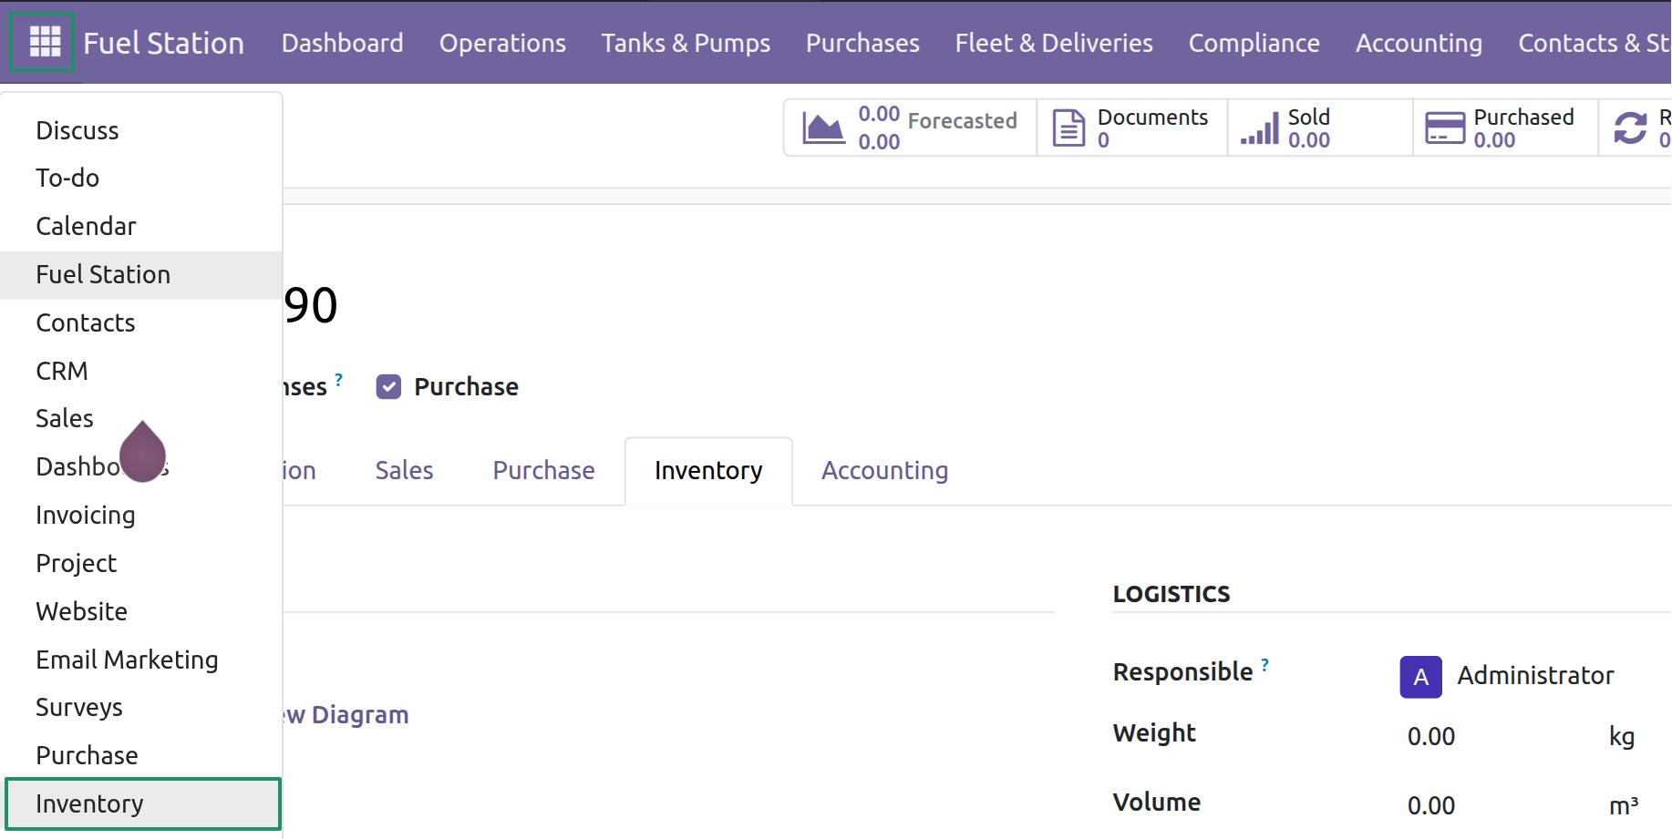
Task: Click the Purchased 0.00 stat button
Action: (1505, 128)
